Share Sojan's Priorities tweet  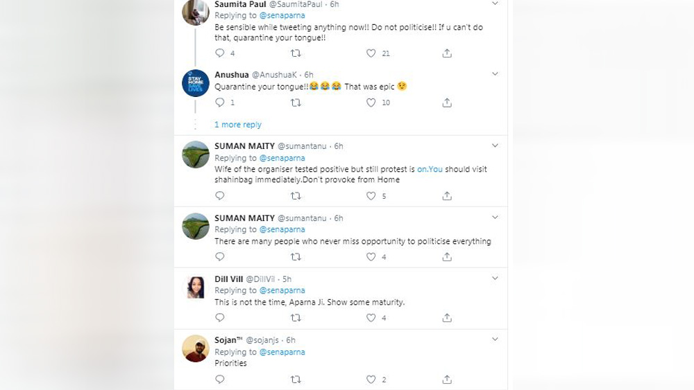pyautogui.click(x=447, y=380)
